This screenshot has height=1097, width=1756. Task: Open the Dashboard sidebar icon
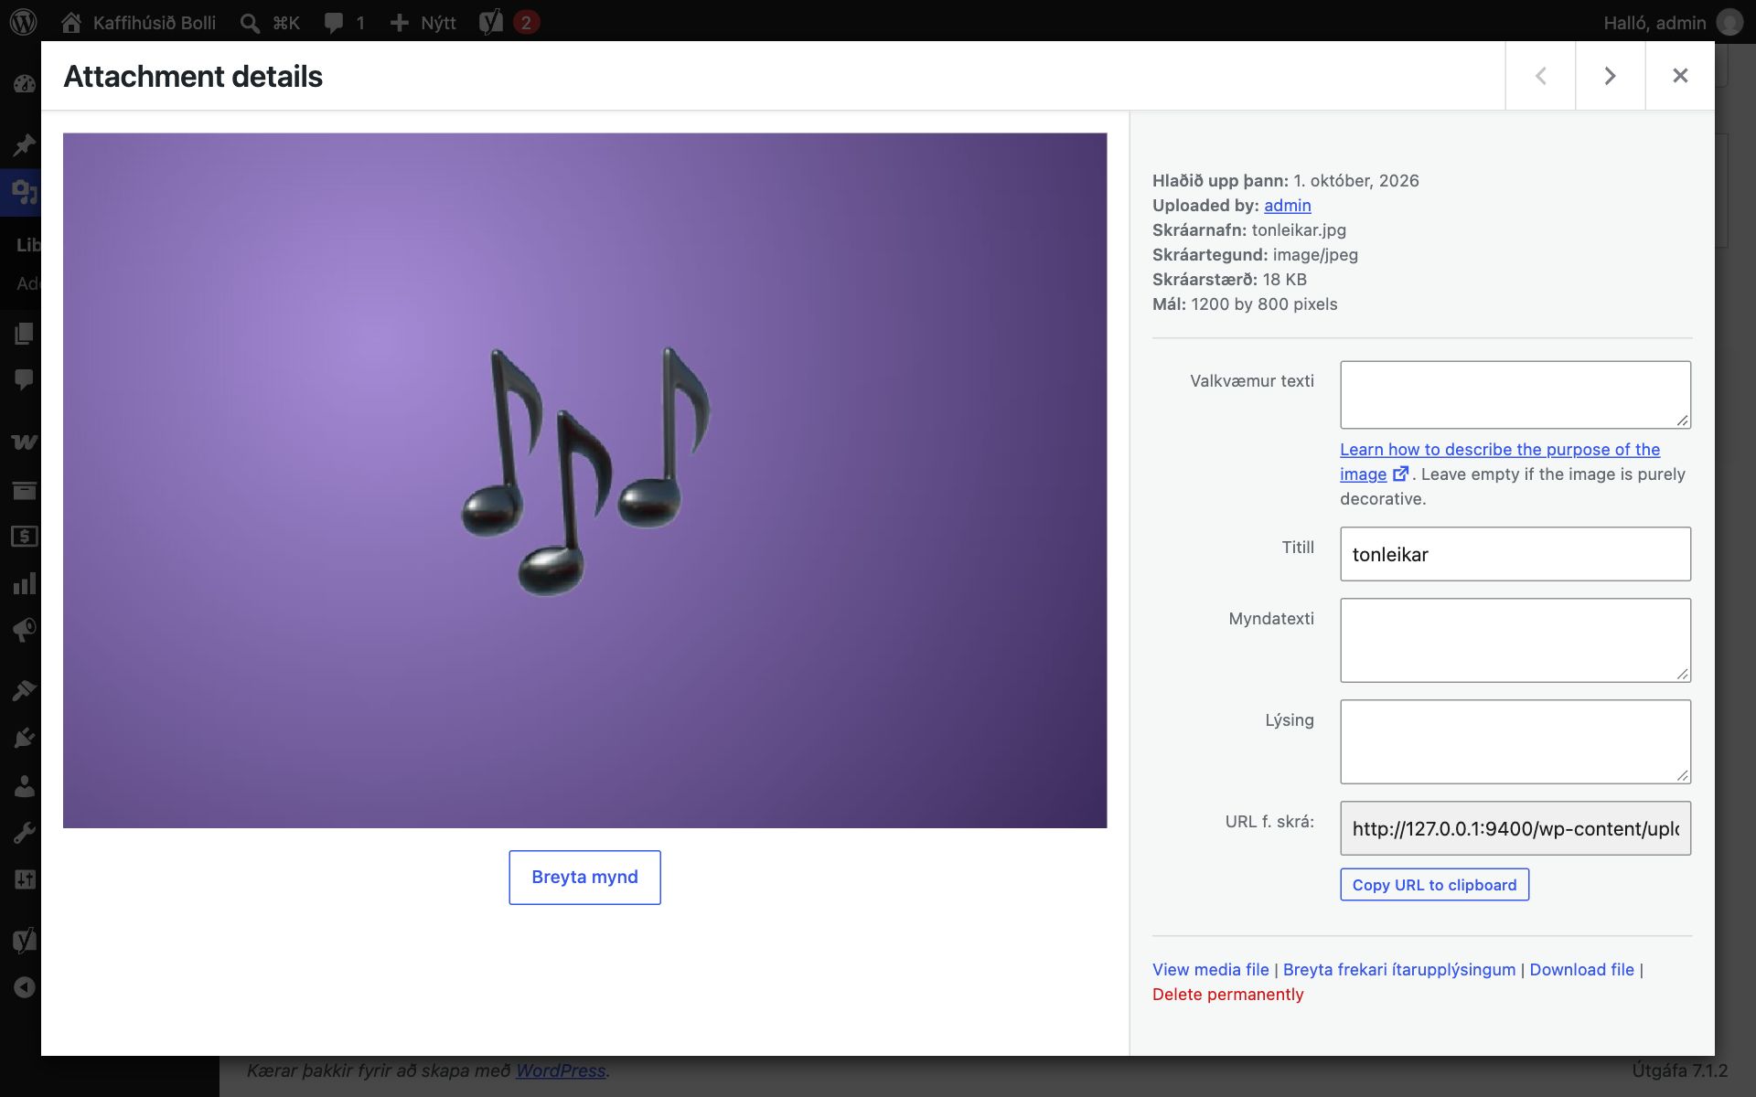(x=24, y=85)
